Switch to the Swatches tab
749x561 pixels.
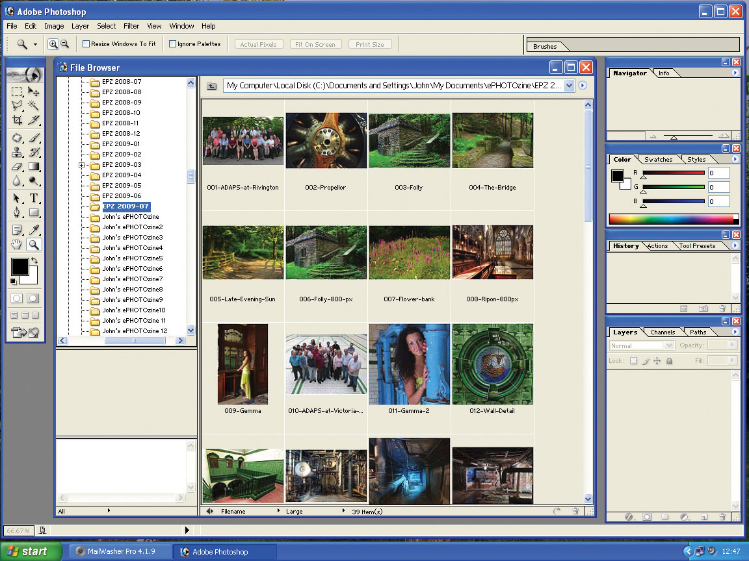pyautogui.click(x=658, y=160)
